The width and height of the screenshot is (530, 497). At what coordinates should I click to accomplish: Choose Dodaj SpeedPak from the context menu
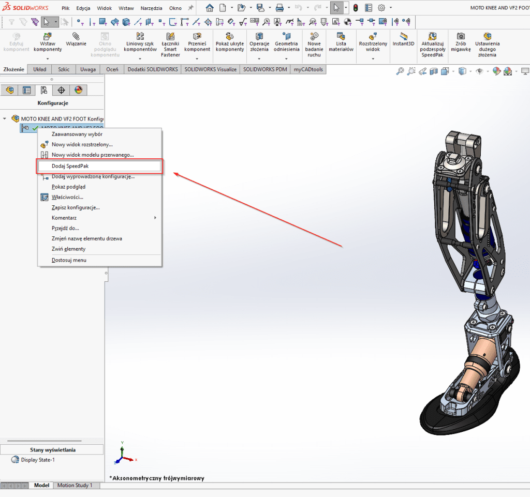tap(70, 165)
